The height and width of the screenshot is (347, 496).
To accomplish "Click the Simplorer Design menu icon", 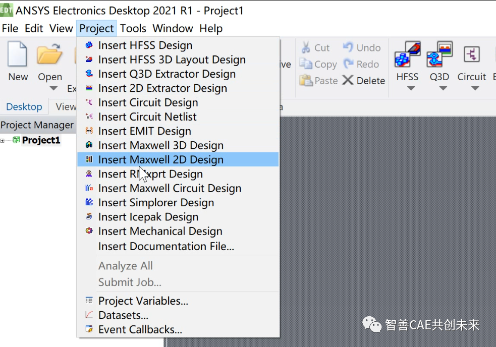I will 89,202.
